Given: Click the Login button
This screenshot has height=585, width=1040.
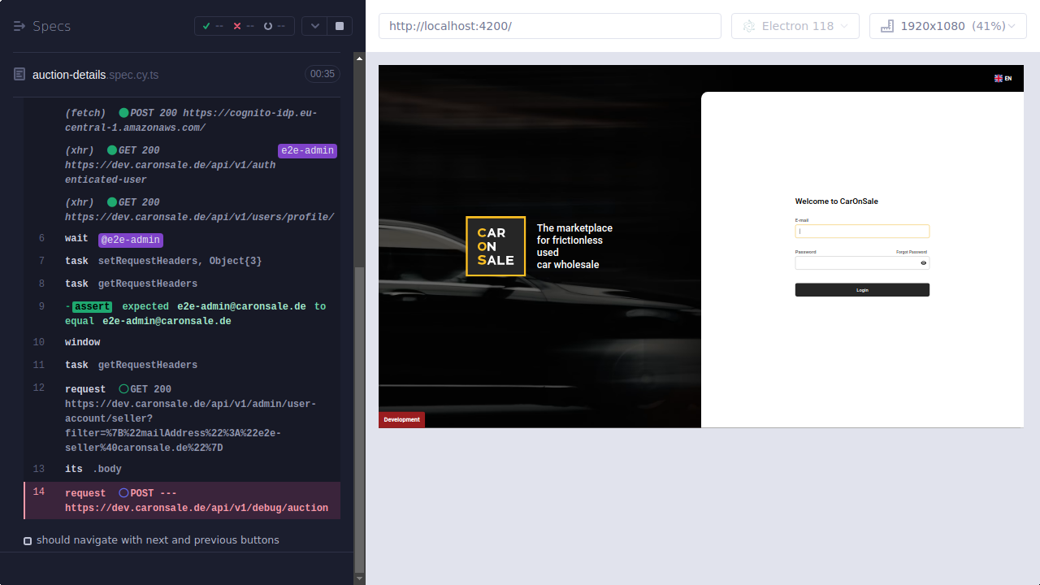Looking at the screenshot, I should tap(862, 289).
